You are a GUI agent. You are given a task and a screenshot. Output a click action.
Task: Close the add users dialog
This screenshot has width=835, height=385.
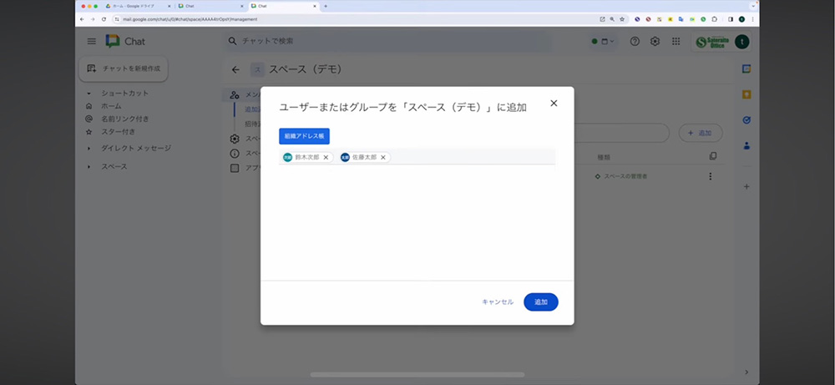point(554,104)
